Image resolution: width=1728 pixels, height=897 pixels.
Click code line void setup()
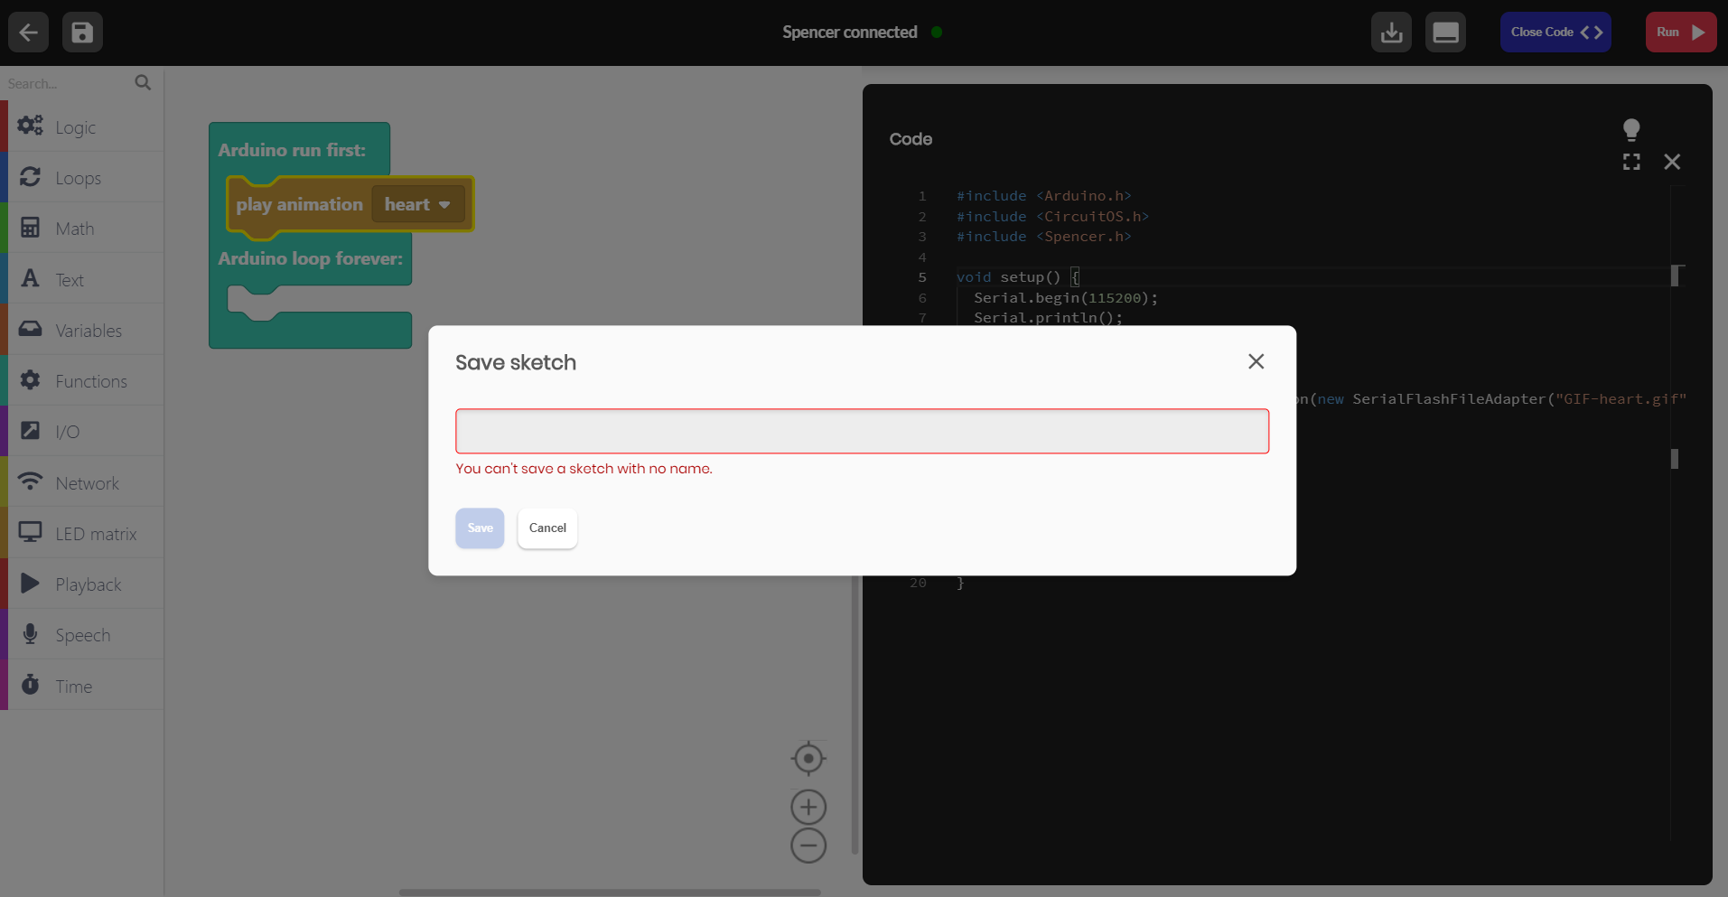[1018, 277]
